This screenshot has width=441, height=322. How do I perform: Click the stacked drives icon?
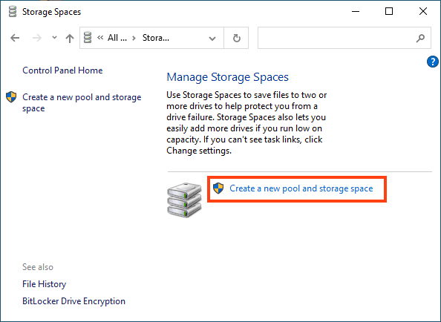(x=185, y=200)
